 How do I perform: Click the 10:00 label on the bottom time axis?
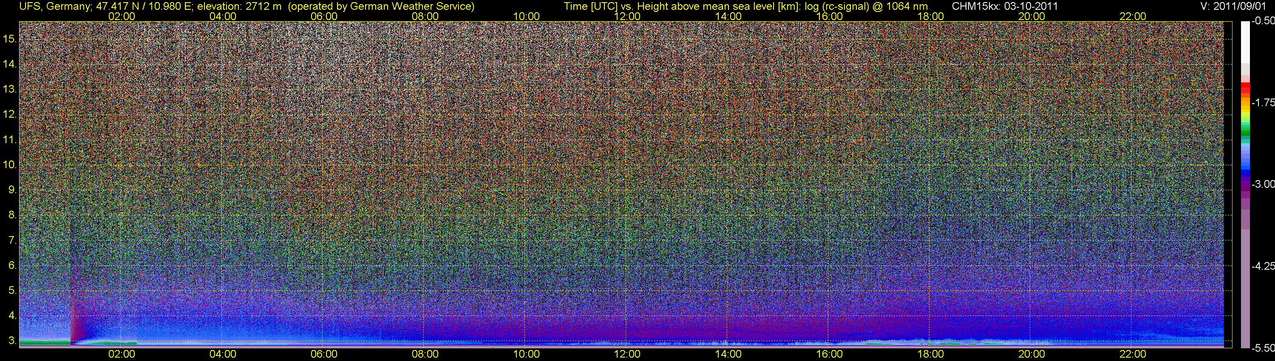526,354
